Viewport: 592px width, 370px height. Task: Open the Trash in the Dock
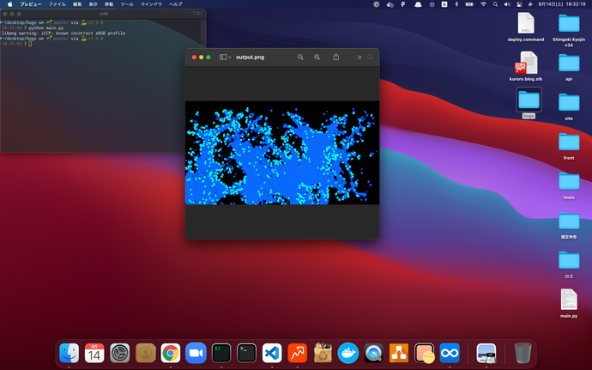[523, 353]
